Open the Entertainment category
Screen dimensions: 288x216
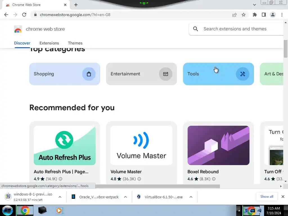point(141,74)
